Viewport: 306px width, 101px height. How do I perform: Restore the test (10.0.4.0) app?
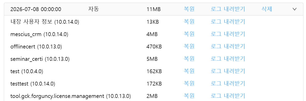click(189, 71)
